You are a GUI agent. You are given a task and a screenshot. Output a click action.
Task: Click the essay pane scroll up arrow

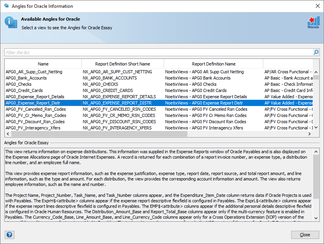316,152
